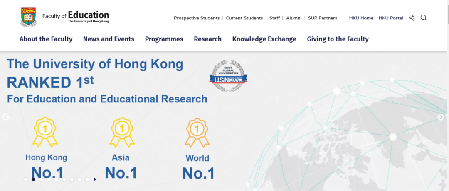This screenshot has height=191, width=449.
Task: Open News and Events menu
Action: (x=109, y=39)
